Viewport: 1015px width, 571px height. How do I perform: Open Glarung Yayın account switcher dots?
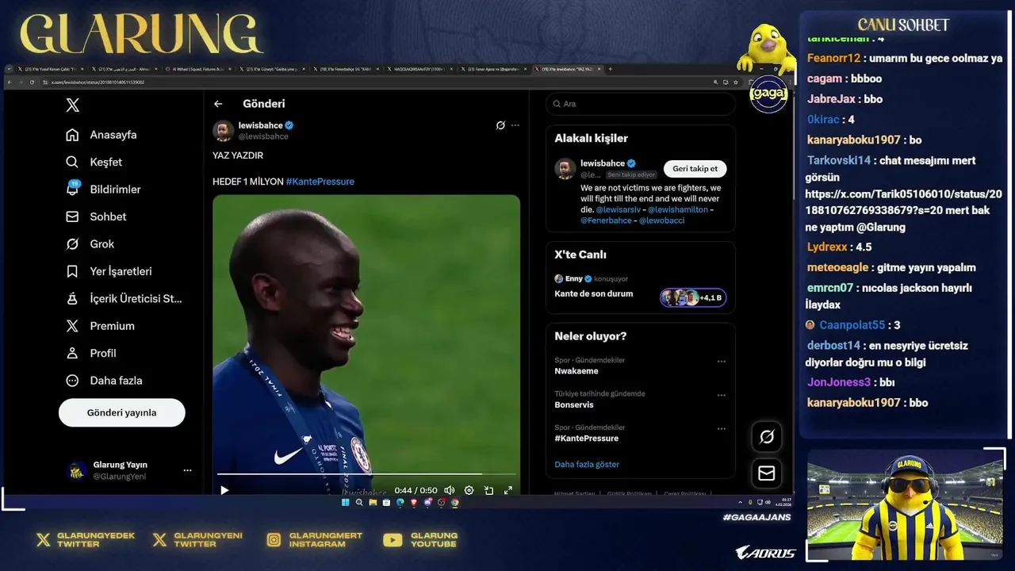tap(187, 470)
